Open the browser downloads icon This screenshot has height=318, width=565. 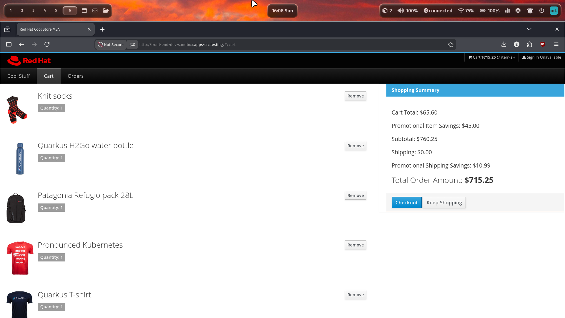(504, 44)
